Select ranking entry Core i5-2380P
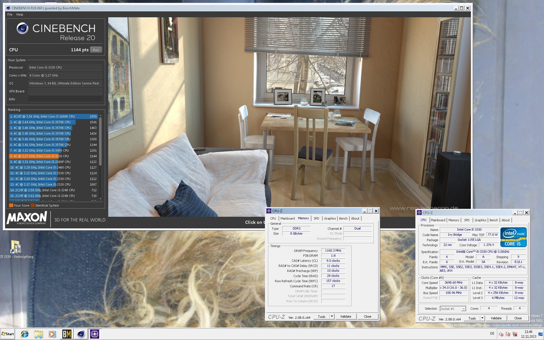 pos(53,162)
